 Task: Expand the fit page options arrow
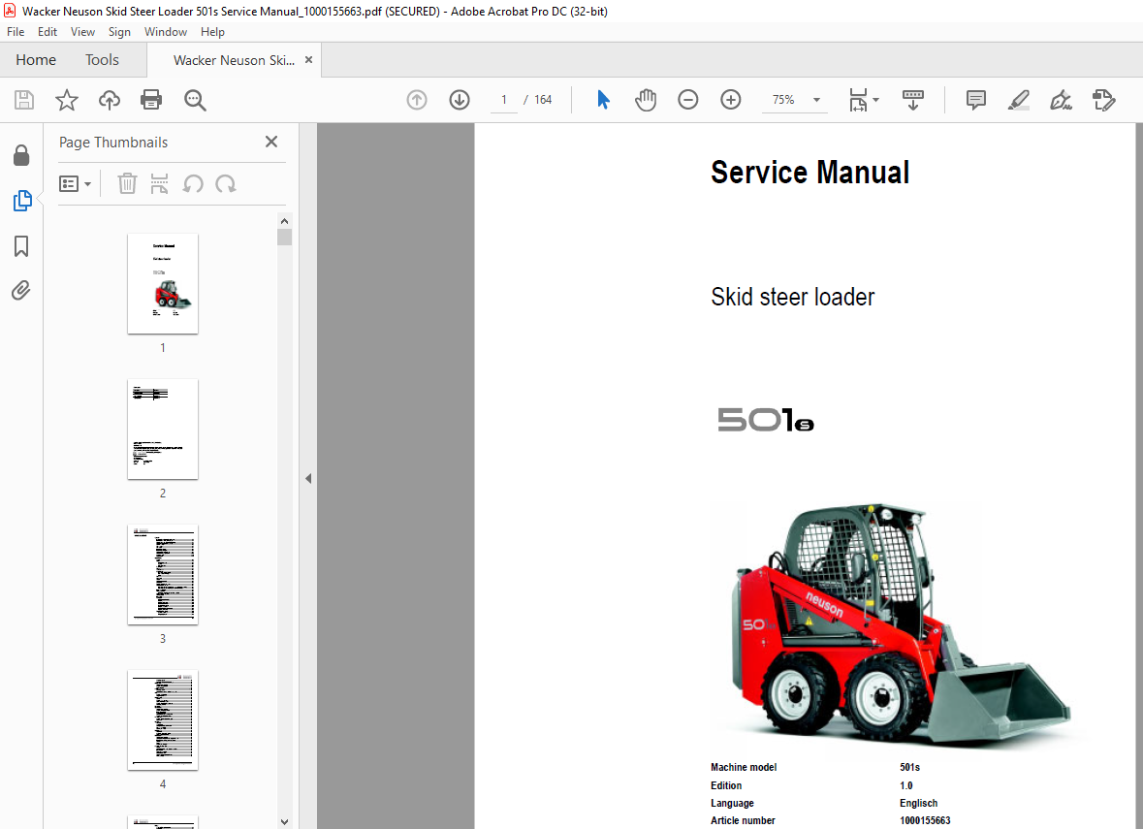[x=876, y=100]
